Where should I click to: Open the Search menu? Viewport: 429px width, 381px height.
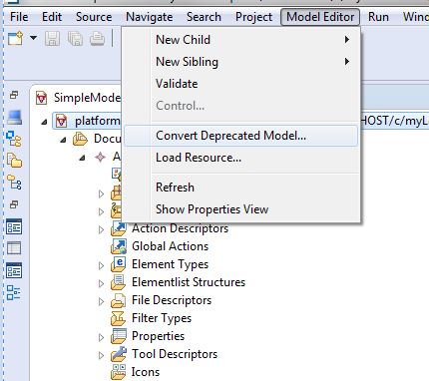[204, 17]
